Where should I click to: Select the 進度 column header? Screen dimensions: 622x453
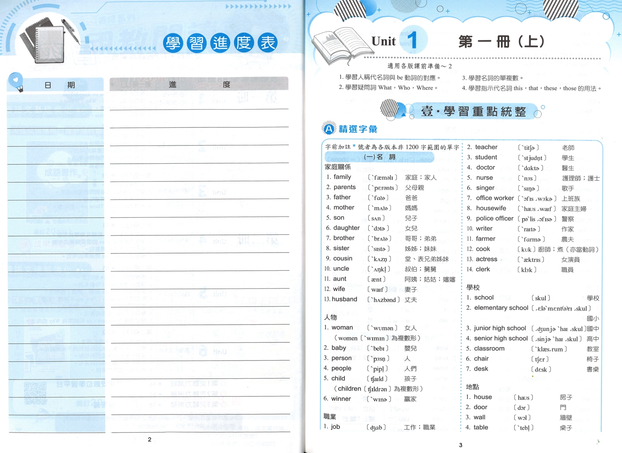pos(199,84)
